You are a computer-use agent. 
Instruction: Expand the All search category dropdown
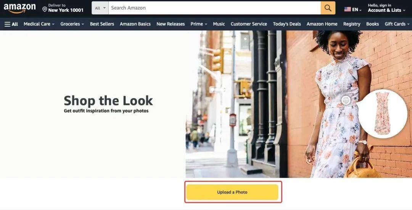pyautogui.click(x=100, y=8)
